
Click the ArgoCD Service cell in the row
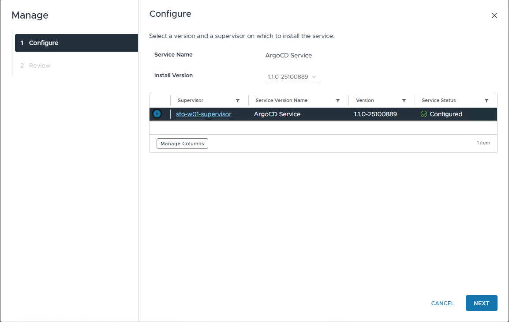pos(277,114)
